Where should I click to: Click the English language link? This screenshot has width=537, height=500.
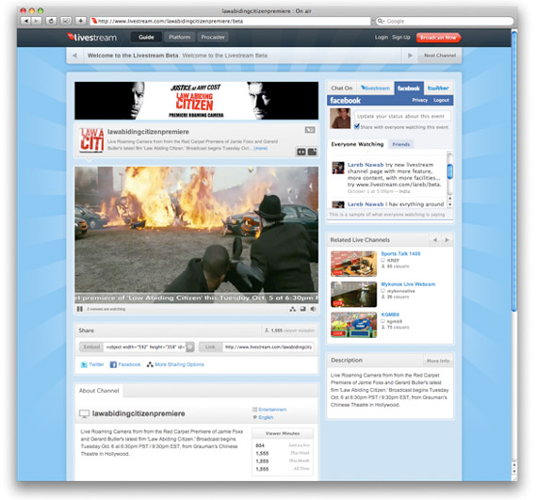click(266, 417)
